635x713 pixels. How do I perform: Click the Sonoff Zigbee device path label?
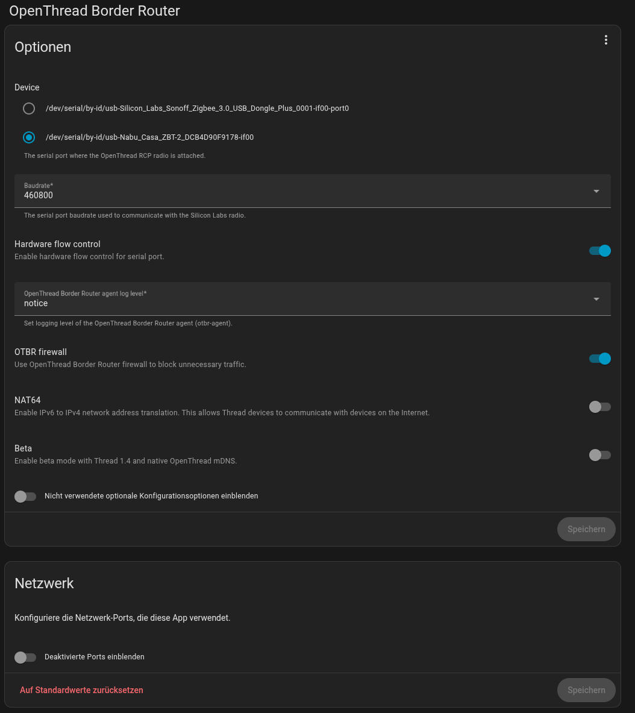pyautogui.click(x=197, y=108)
